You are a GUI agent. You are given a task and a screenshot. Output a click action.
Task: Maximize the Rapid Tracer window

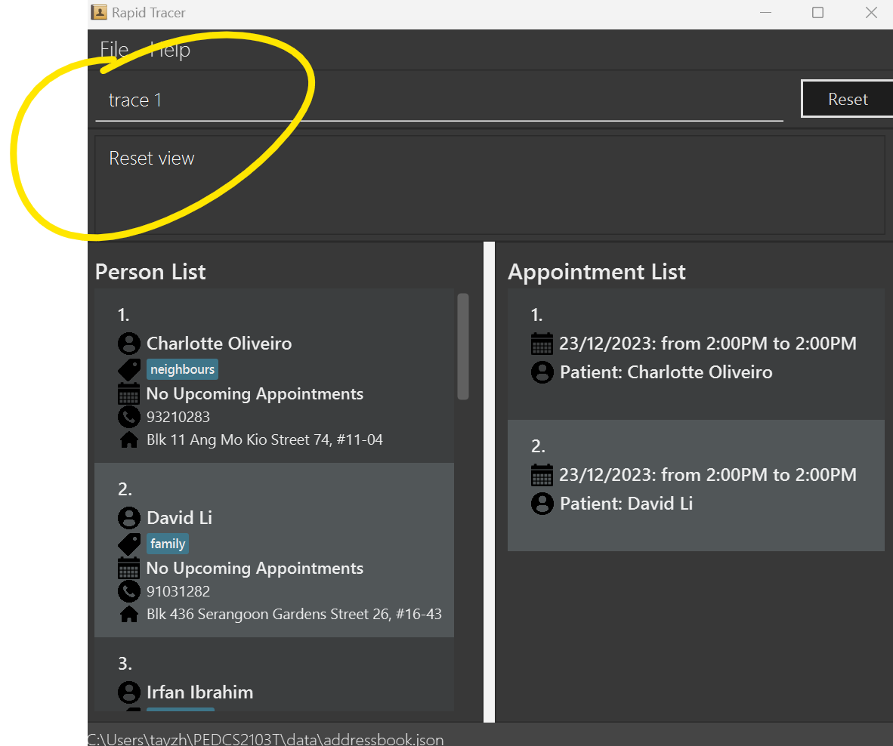817,13
